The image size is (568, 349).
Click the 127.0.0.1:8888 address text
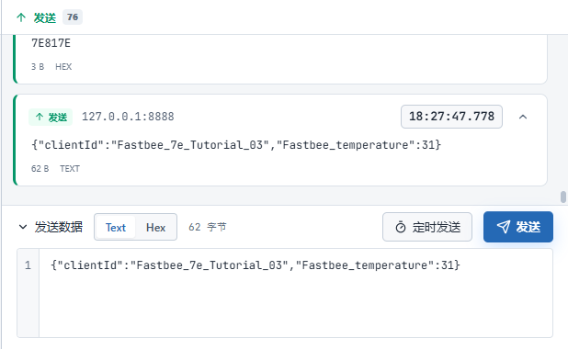128,117
